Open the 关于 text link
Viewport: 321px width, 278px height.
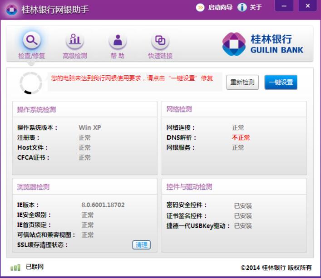[x=256, y=8]
